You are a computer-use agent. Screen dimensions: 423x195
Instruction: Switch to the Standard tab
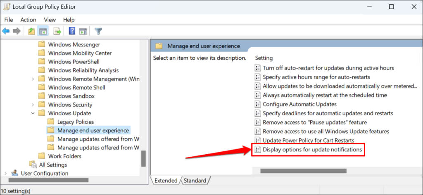(x=195, y=181)
